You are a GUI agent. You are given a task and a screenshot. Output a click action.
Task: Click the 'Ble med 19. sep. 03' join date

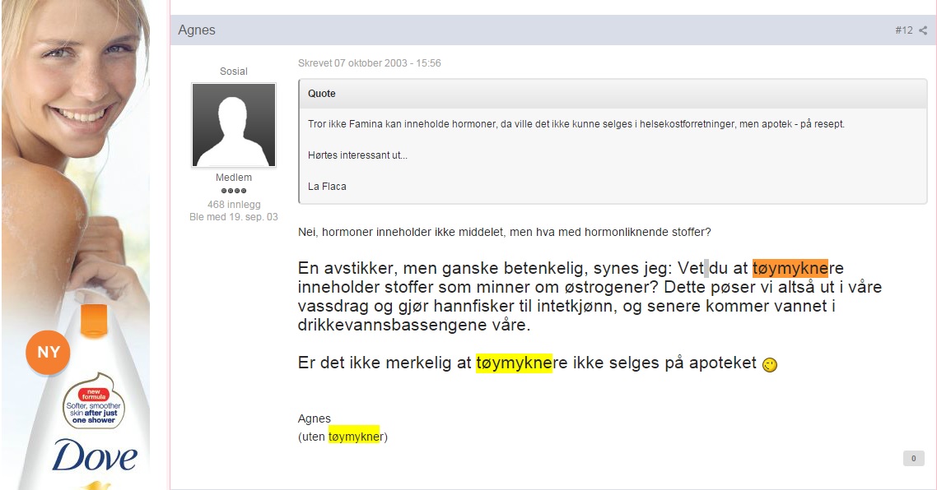tap(234, 217)
